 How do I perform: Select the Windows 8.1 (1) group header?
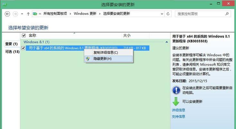pos(36,42)
